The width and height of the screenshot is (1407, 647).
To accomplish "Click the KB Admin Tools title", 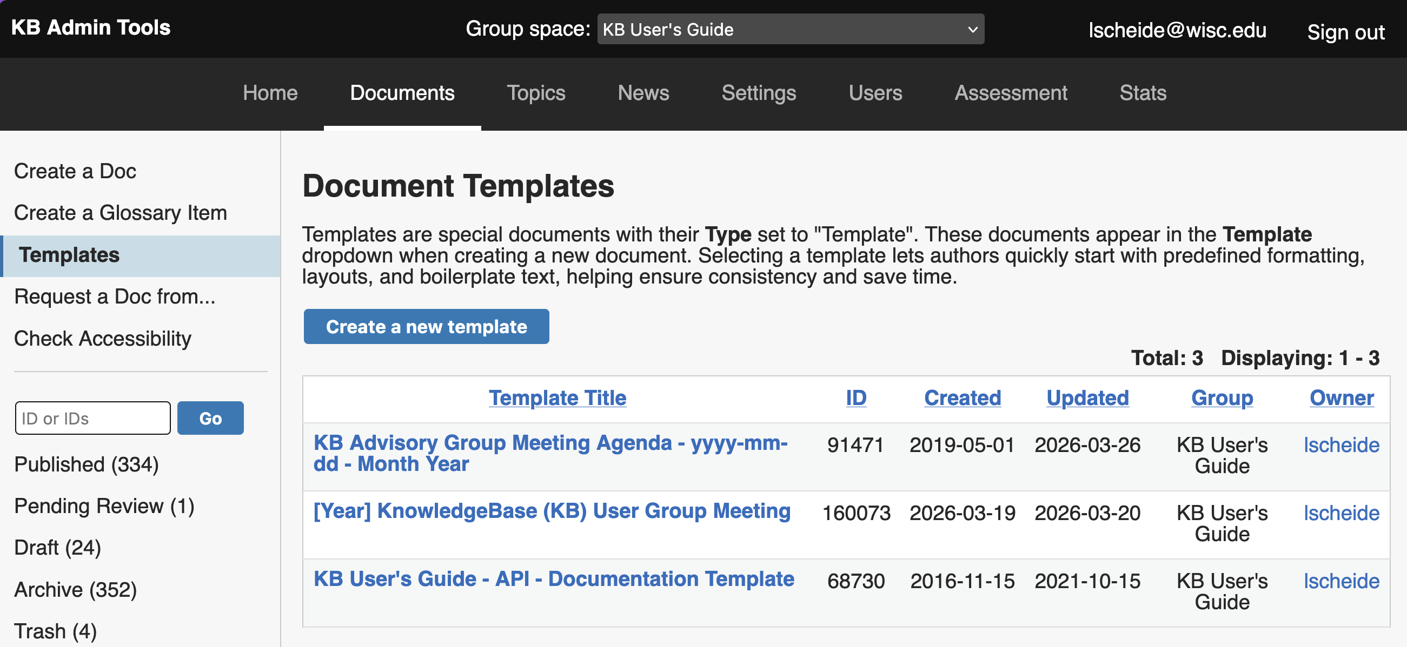I will pyautogui.click(x=91, y=28).
